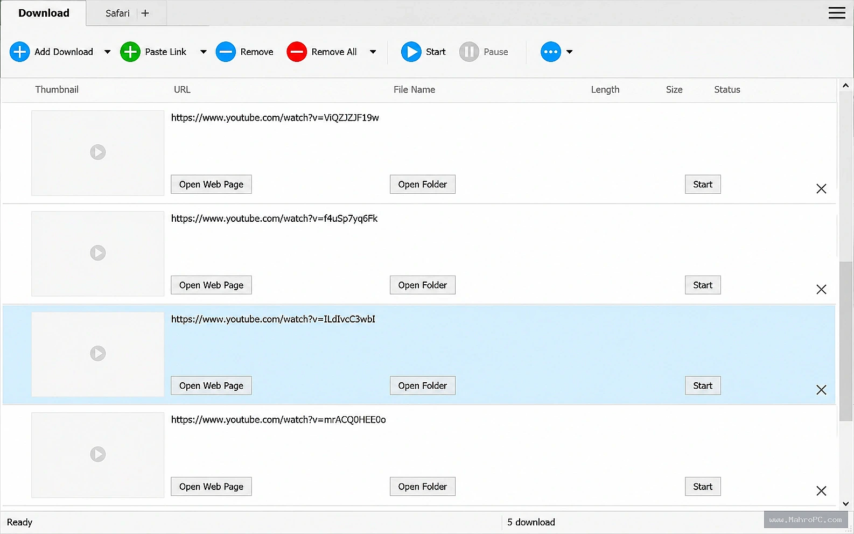
Task: Click the scrollbar up arrow
Action: click(845, 86)
